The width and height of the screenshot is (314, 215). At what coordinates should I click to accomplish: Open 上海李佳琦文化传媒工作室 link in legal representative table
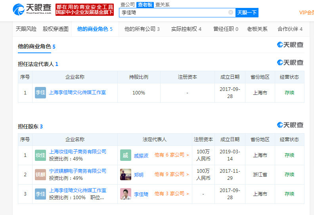coord(77,92)
